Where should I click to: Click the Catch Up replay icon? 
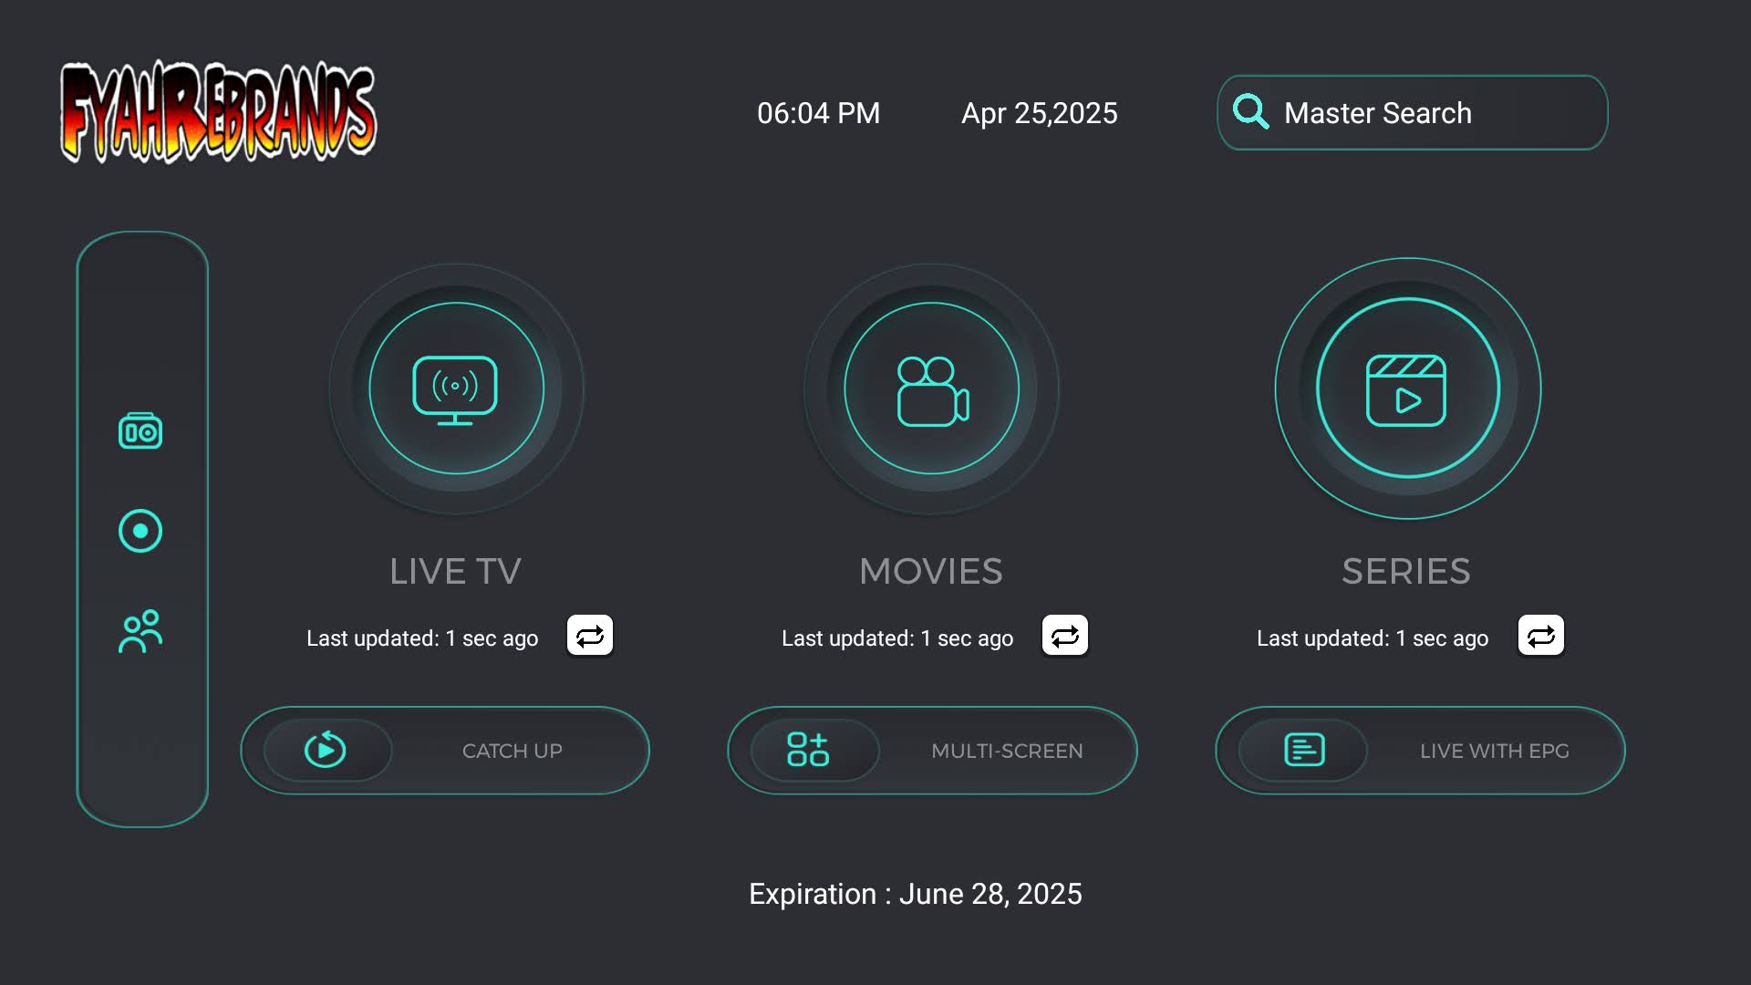[x=326, y=750]
